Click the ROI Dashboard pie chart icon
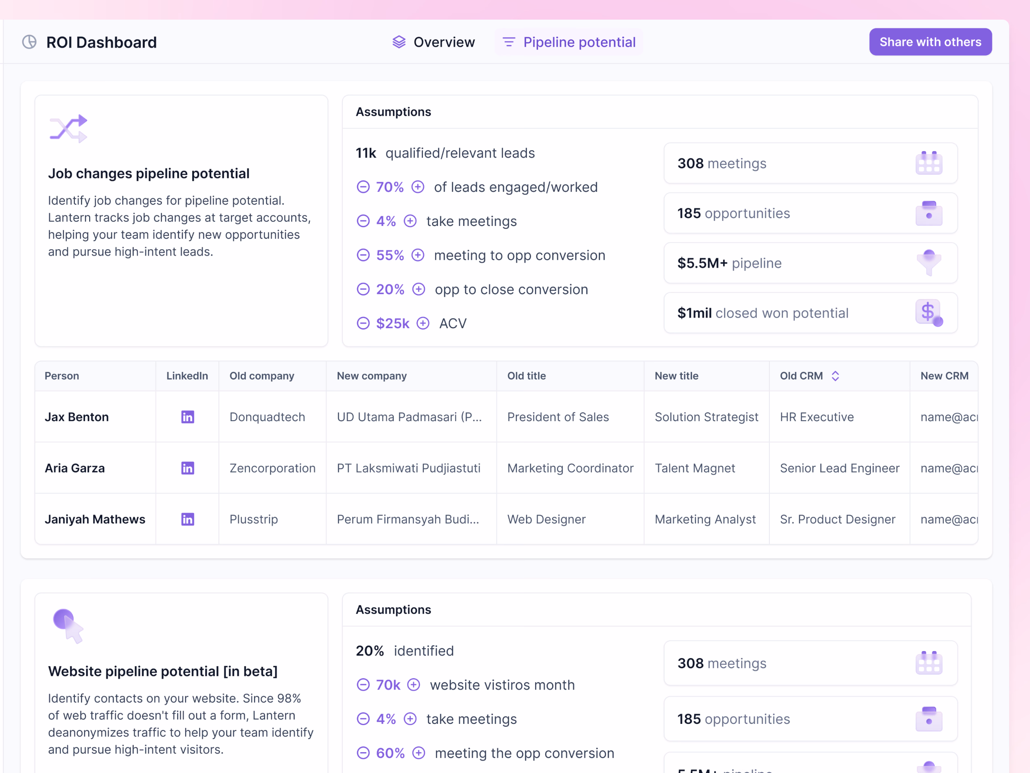The image size is (1030, 773). 29,42
